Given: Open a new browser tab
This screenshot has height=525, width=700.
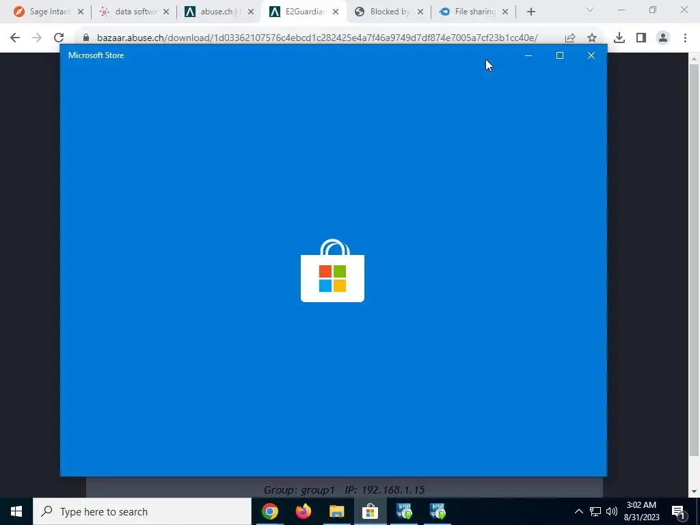Looking at the screenshot, I should [x=530, y=12].
